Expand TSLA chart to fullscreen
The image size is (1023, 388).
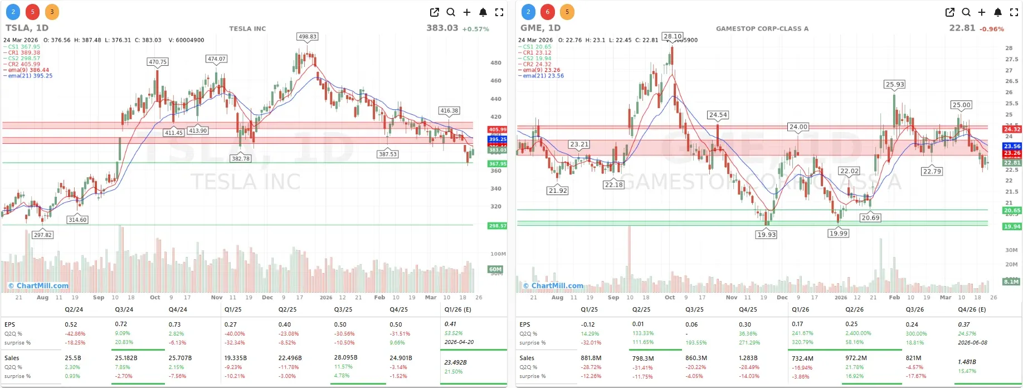point(499,12)
